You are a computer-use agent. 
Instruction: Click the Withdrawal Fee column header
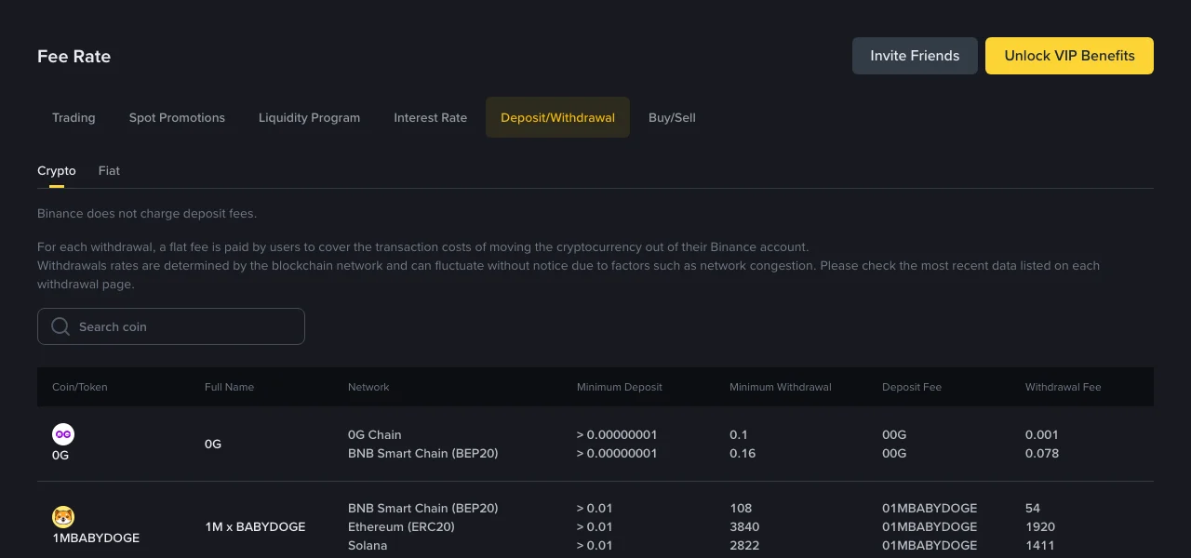(x=1064, y=387)
